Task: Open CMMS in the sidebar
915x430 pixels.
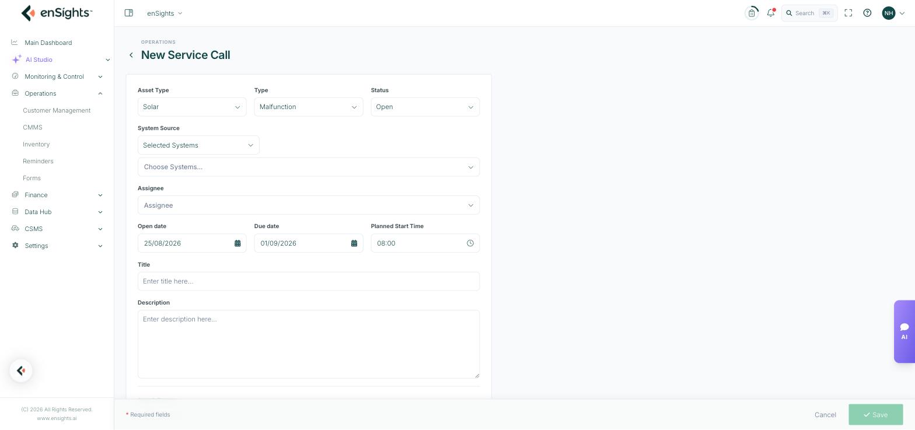Action: pyautogui.click(x=33, y=127)
